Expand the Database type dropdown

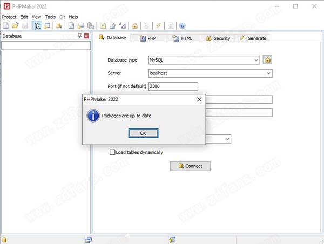256,60
